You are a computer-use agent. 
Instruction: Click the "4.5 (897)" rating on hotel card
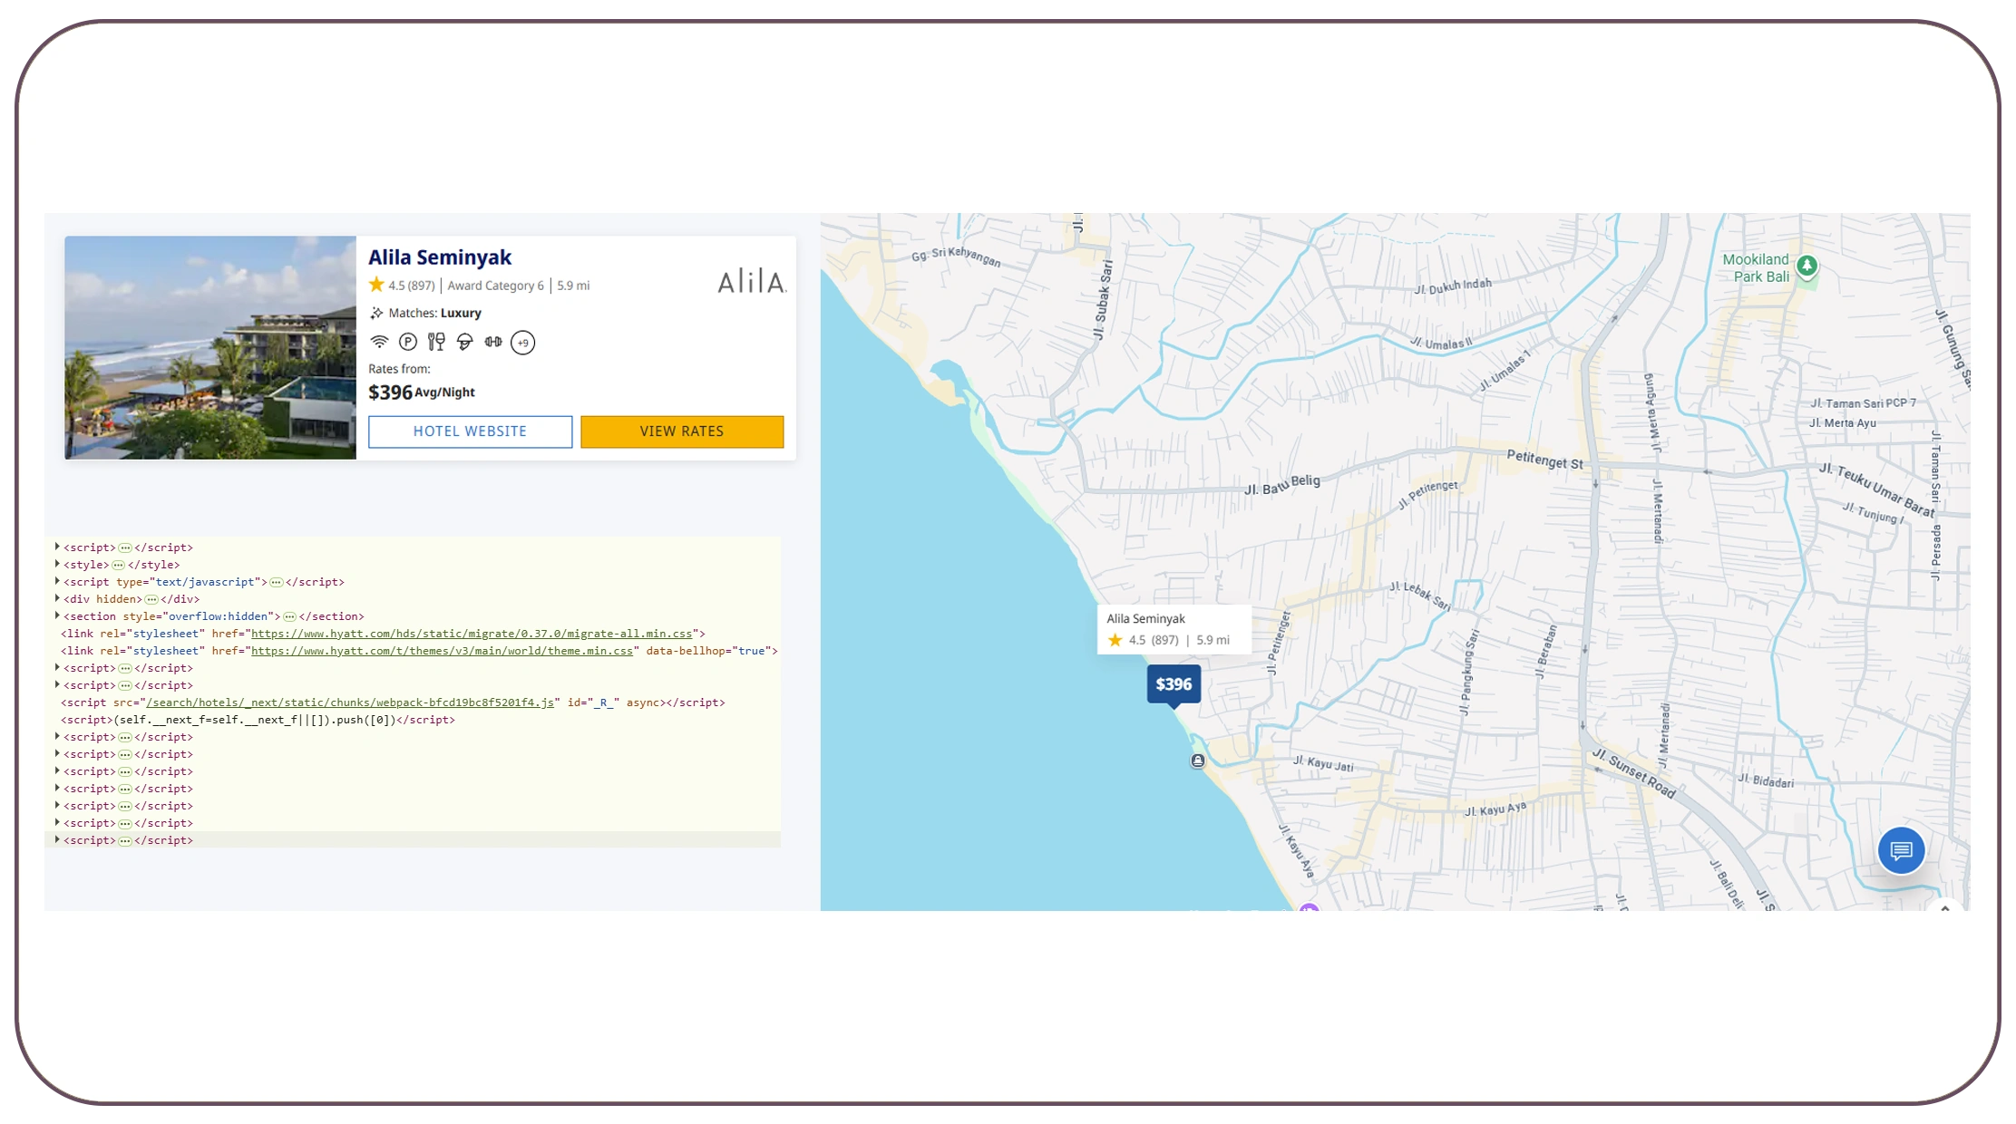pyautogui.click(x=412, y=286)
